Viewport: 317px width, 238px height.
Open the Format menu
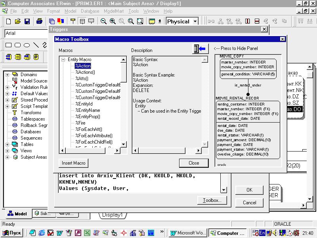pos(53,11)
